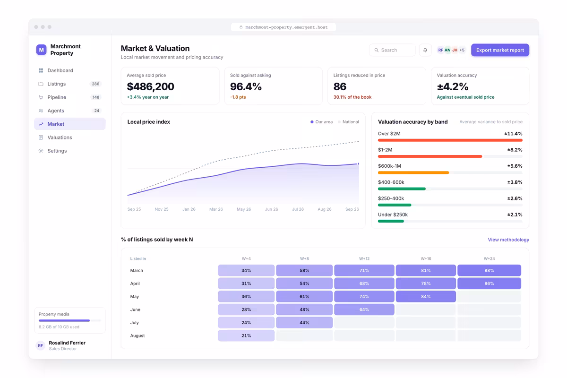
Task: Click the Dashboard grid icon
Action: click(x=41, y=70)
